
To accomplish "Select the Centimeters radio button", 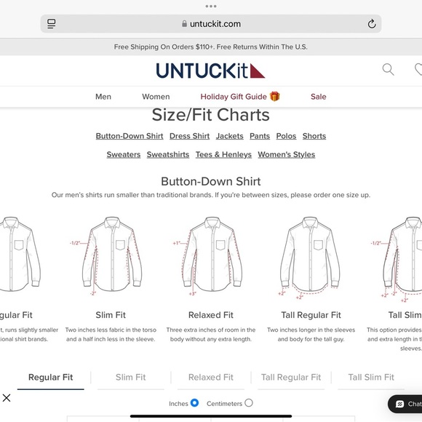I will click(x=249, y=403).
